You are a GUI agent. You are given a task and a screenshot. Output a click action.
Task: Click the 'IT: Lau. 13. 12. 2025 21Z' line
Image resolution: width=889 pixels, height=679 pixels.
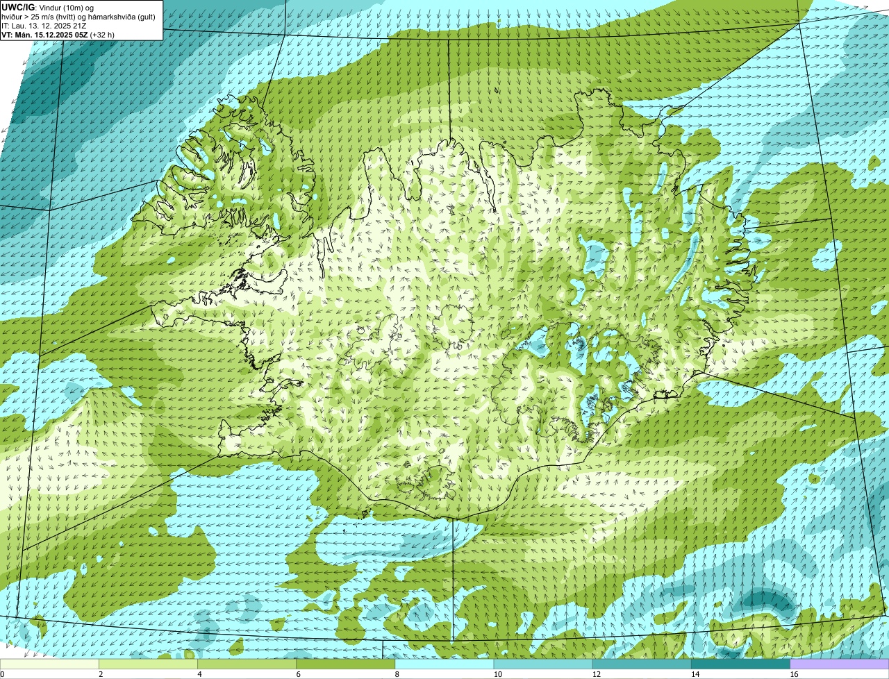(x=44, y=25)
